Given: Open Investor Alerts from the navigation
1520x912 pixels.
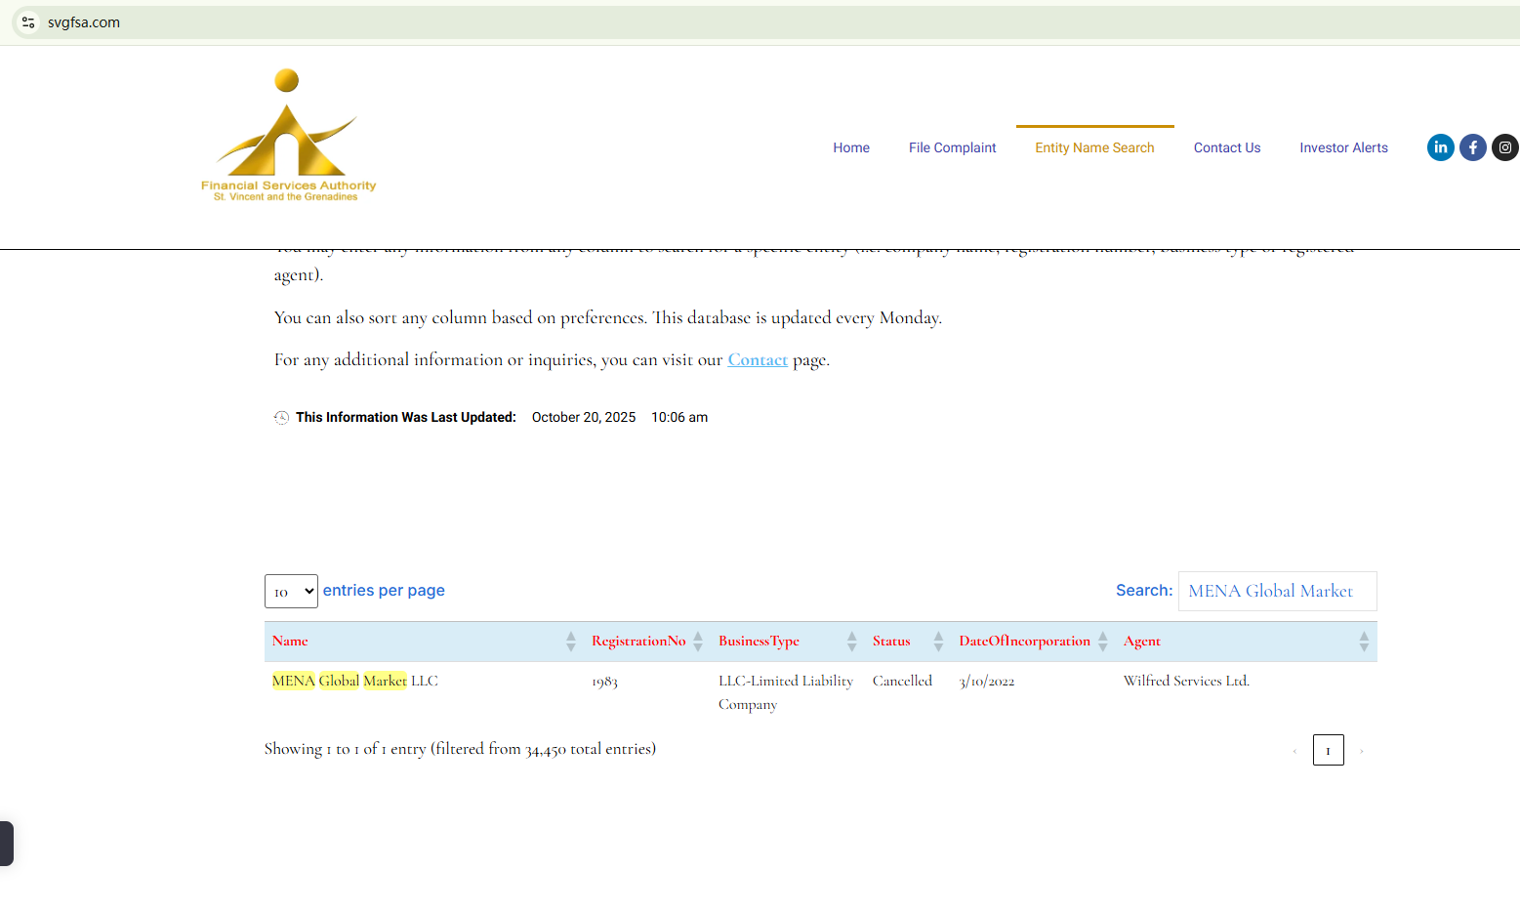Looking at the screenshot, I should tap(1343, 148).
